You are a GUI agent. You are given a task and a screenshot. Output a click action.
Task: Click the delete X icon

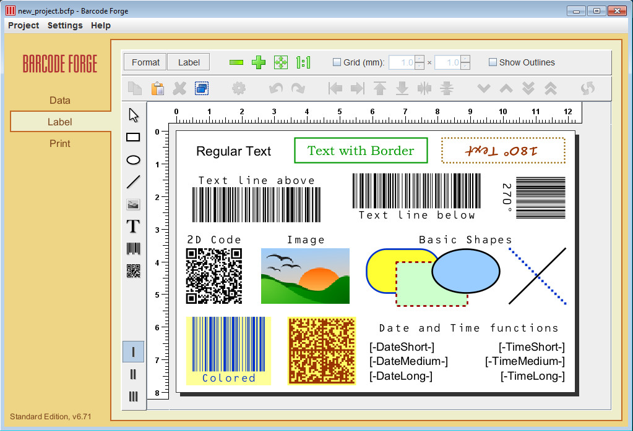tap(179, 88)
